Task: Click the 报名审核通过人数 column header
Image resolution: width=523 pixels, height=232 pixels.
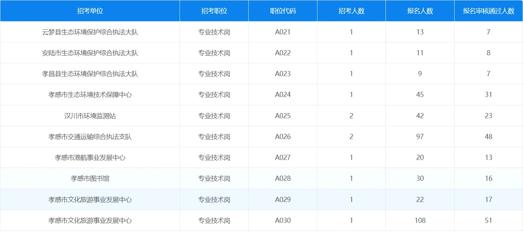Action: tap(488, 11)
